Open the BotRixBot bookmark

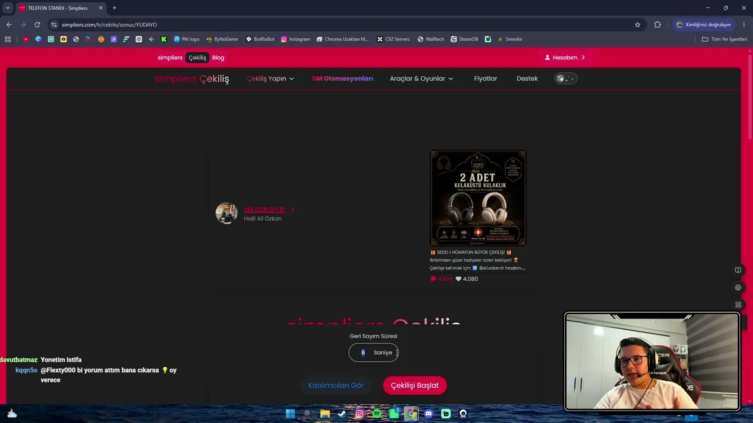[x=260, y=39]
